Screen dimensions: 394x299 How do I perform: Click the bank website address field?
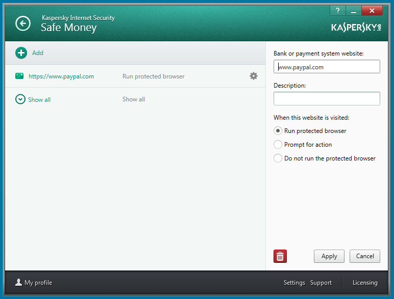[x=327, y=67]
